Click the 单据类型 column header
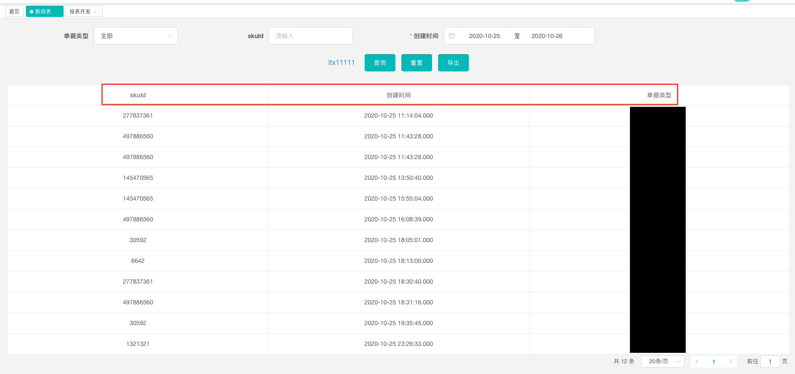This screenshot has width=795, height=374. click(659, 95)
